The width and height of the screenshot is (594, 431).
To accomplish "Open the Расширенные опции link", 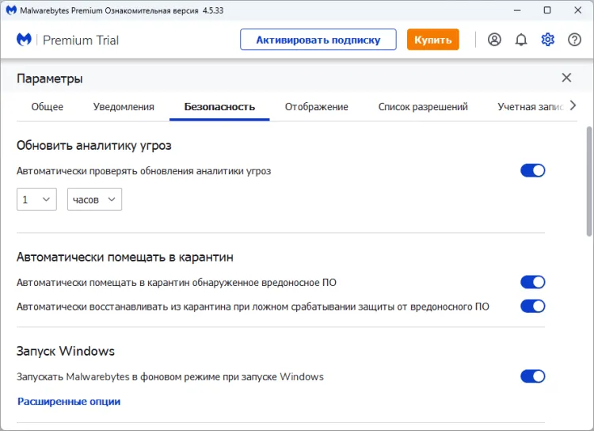I will pyautogui.click(x=69, y=402).
